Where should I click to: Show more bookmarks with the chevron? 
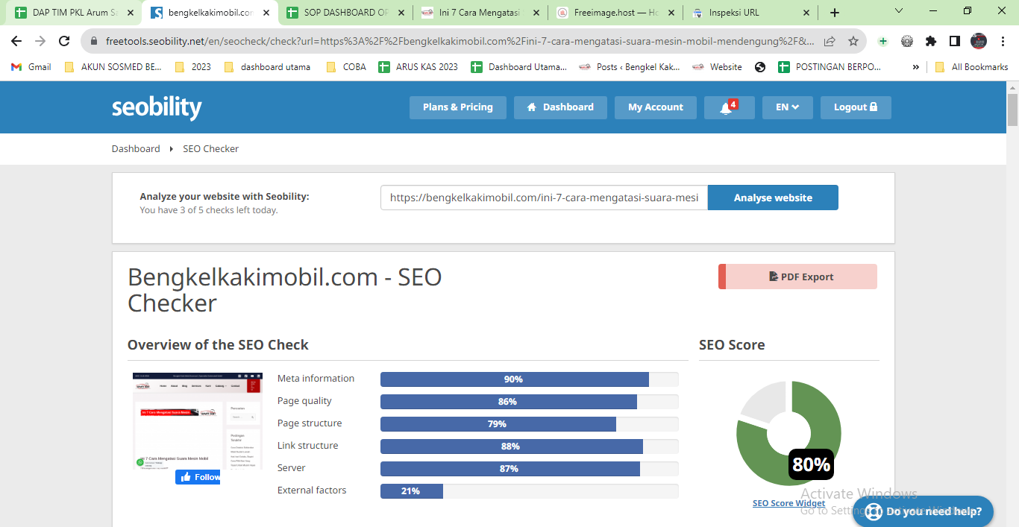[915, 66]
